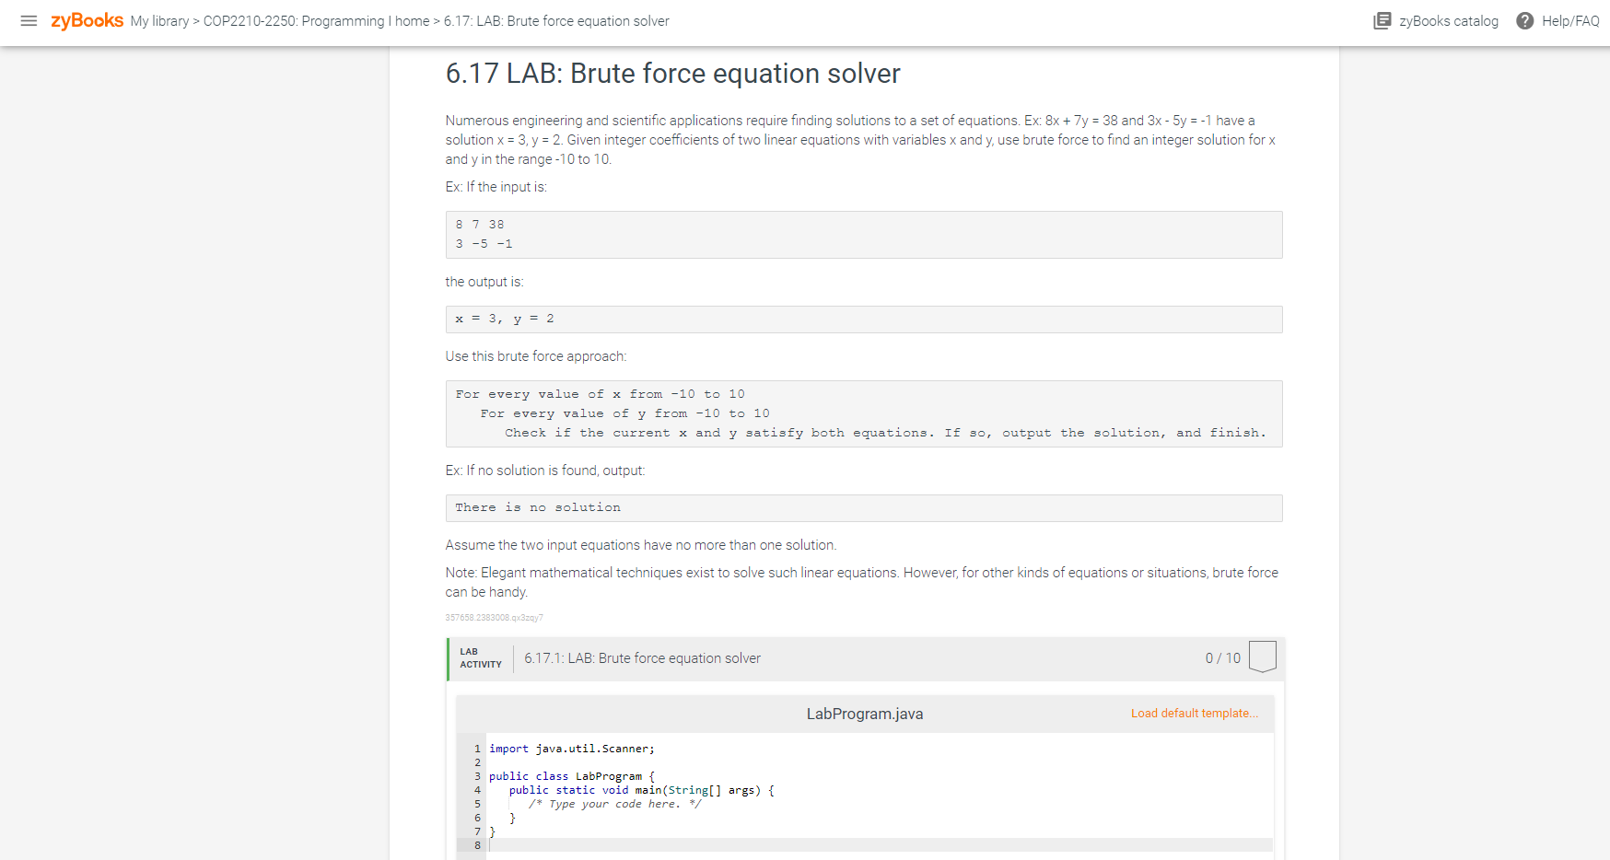Image resolution: width=1610 pixels, height=860 pixels.
Task: Load the default template for LabProgram.java
Action: point(1195,714)
